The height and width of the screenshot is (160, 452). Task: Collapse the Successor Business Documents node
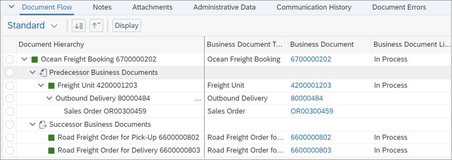coord(33,125)
